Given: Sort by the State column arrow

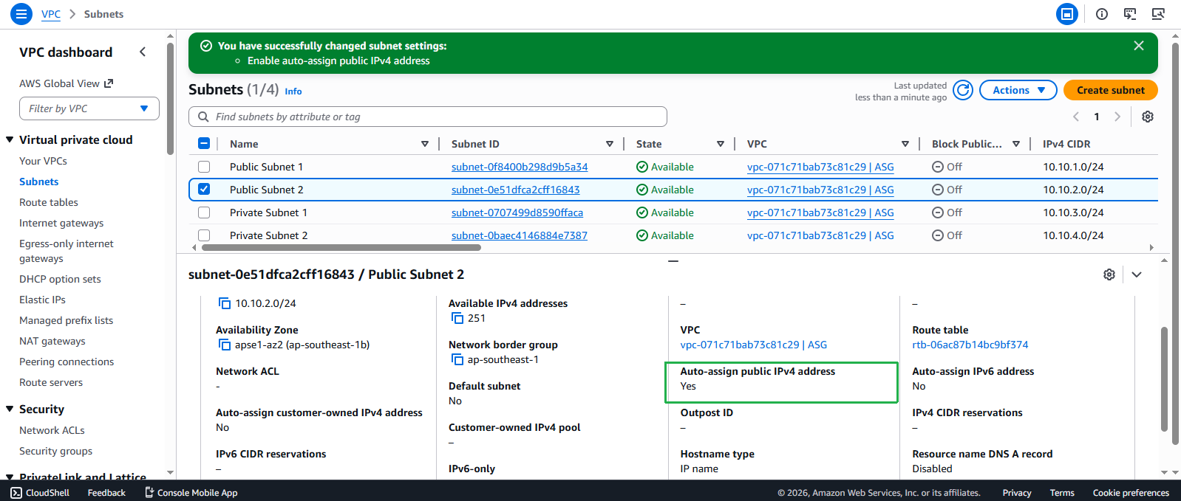Looking at the screenshot, I should [721, 144].
